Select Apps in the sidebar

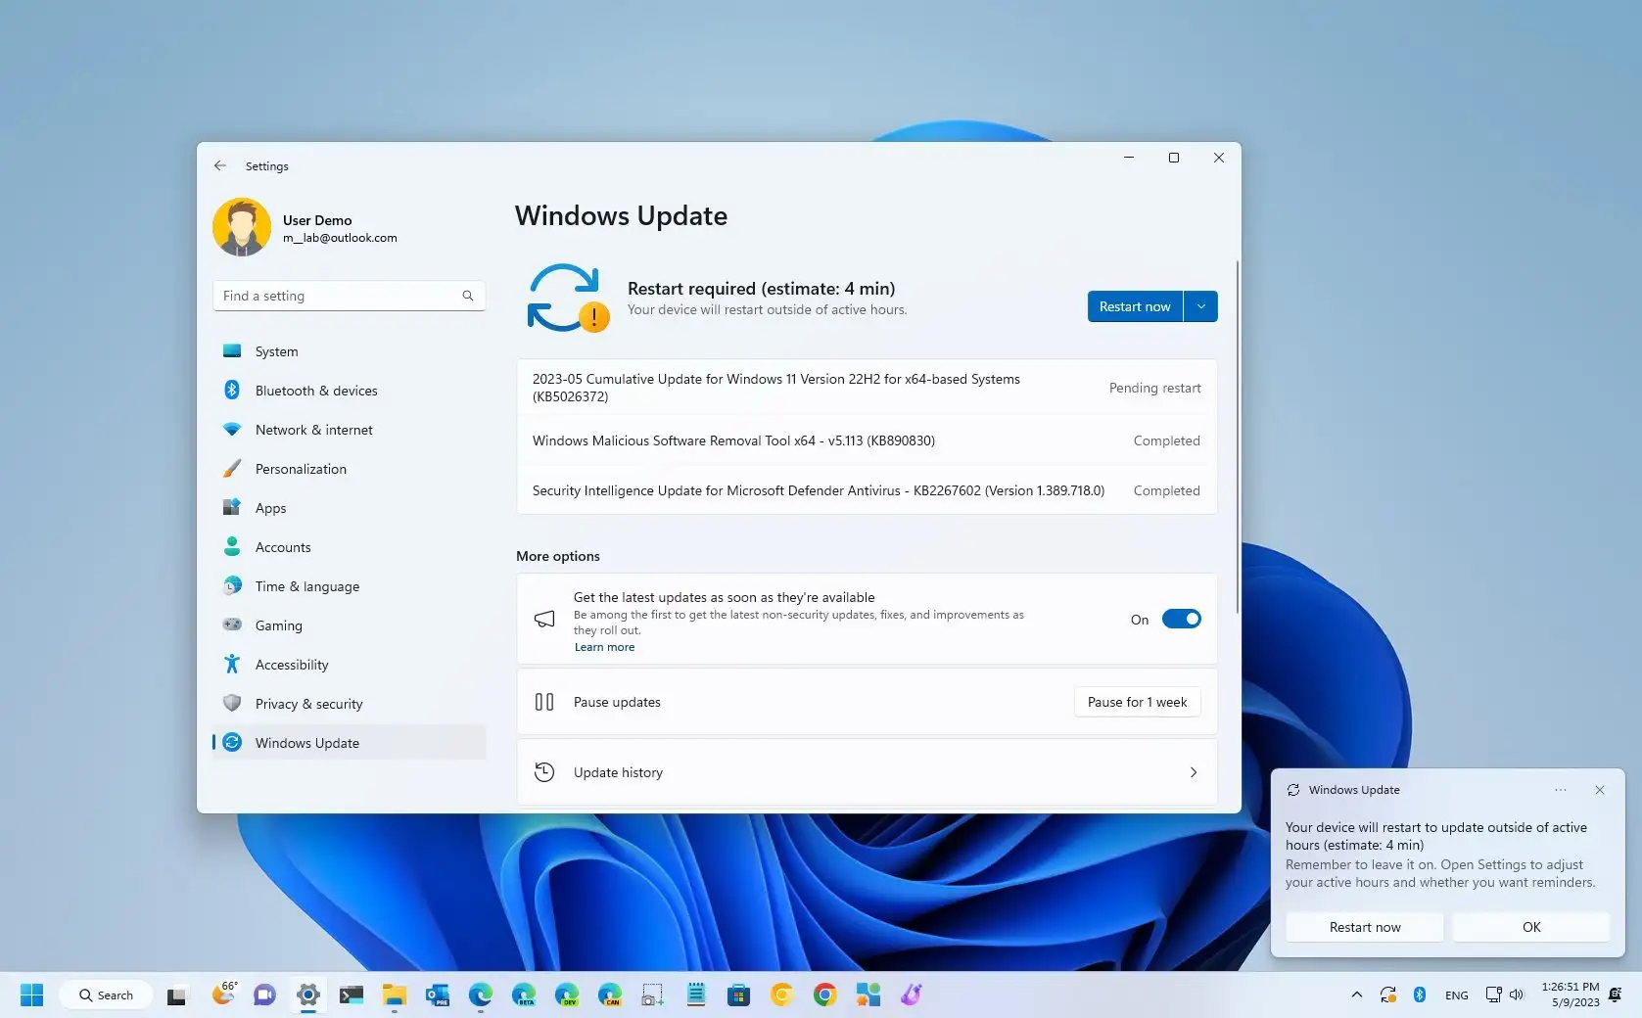point(349,508)
